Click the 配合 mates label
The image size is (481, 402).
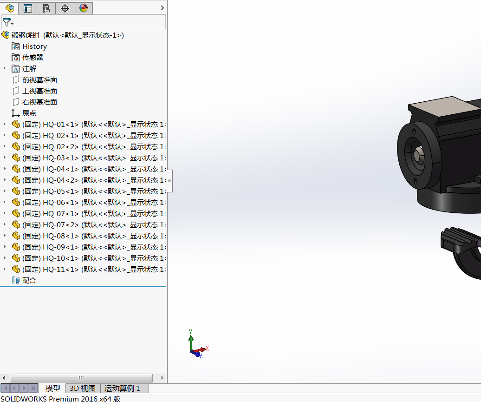point(29,280)
